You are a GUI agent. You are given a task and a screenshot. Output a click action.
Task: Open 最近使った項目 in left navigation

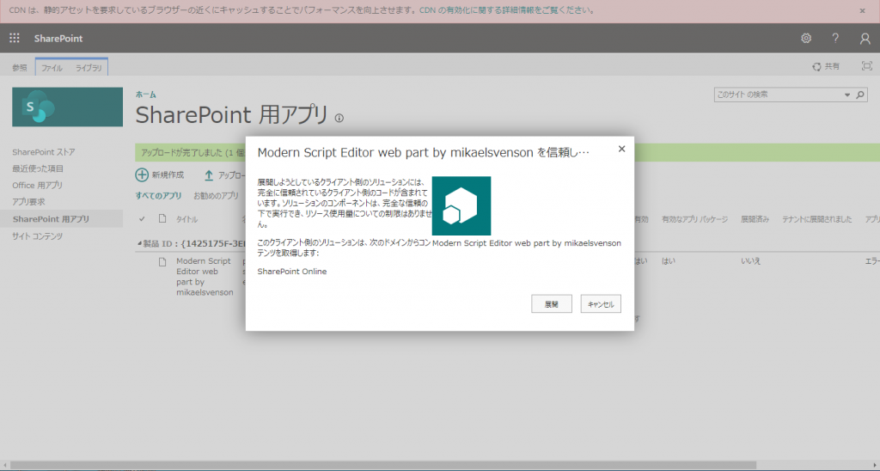tap(38, 168)
